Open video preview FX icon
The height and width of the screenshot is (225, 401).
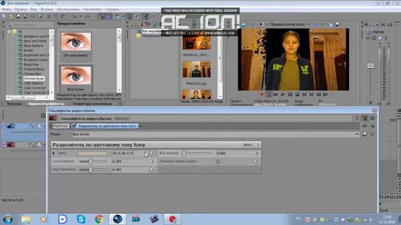tap(252, 24)
